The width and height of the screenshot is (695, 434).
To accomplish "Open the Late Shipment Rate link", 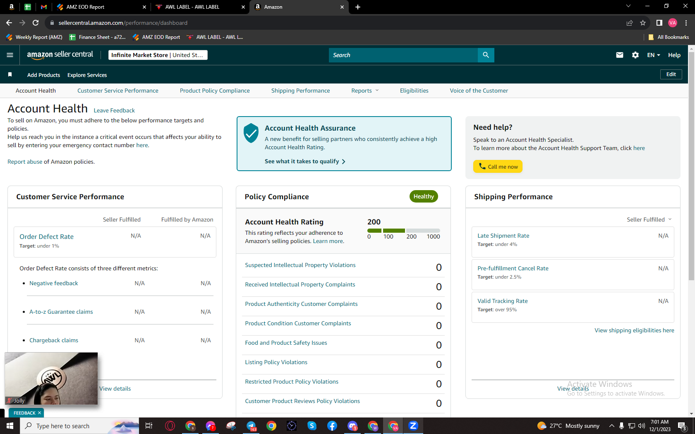I will pos(503,236).
